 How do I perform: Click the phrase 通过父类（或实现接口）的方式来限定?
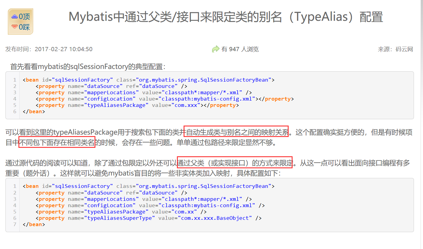(x=236, y=163)
